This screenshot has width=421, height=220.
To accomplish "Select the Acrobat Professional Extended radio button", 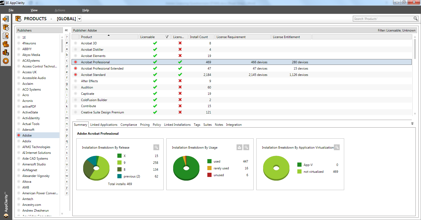I will click(x=76, y=69).
